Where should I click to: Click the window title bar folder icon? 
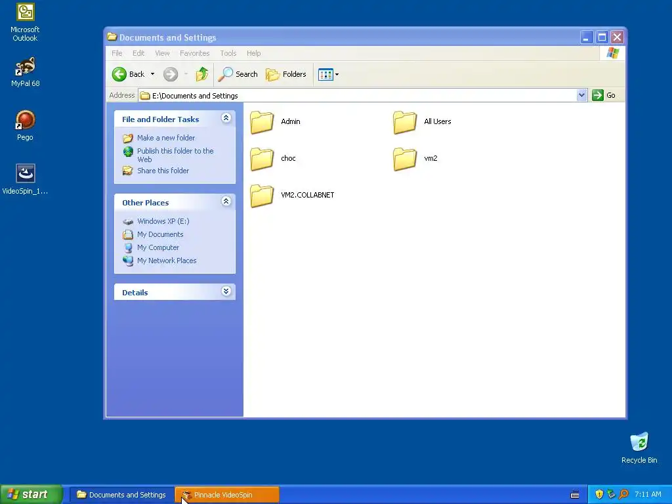(112, 37)
